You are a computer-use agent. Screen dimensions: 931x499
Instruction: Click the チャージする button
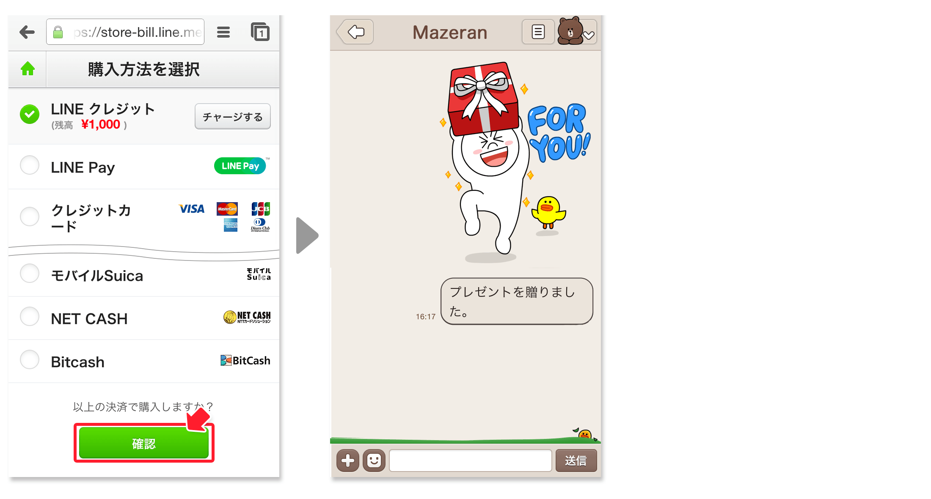(x=233, y=116)
